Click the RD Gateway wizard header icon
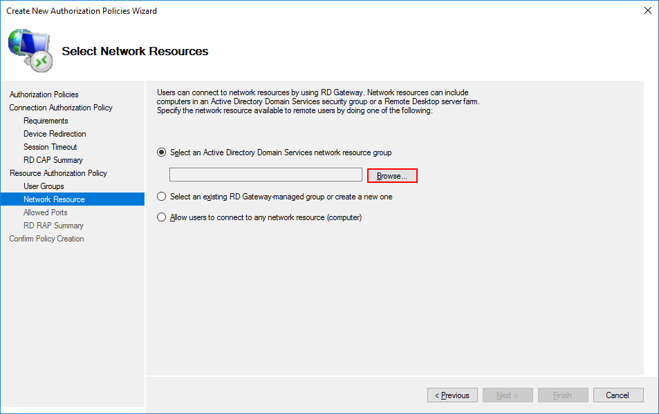659x414 pixels. [30, 50]
